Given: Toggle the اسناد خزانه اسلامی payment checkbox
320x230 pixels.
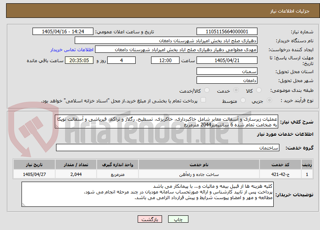Looking at the screenshot, I should pos(203,100).
